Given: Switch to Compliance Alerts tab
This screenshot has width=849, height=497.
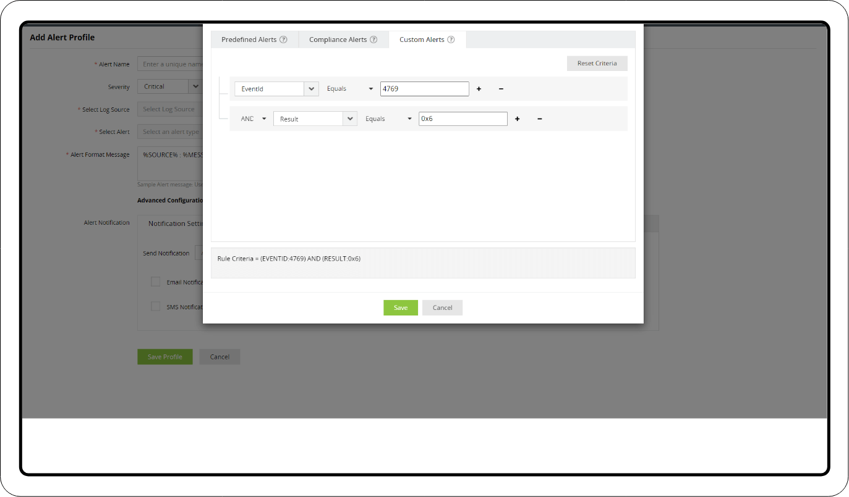Looking at the screenshot, I should coord(344,40).
